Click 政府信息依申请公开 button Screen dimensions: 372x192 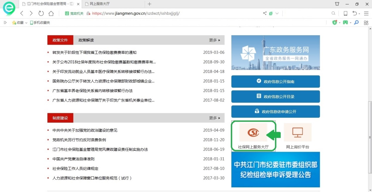pos(275,111)
